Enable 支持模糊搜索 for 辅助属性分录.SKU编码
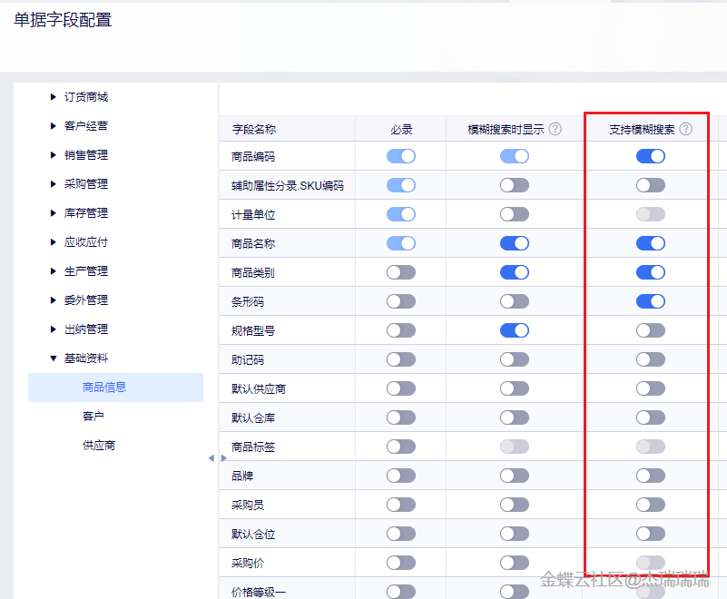 tap(651, 185)
